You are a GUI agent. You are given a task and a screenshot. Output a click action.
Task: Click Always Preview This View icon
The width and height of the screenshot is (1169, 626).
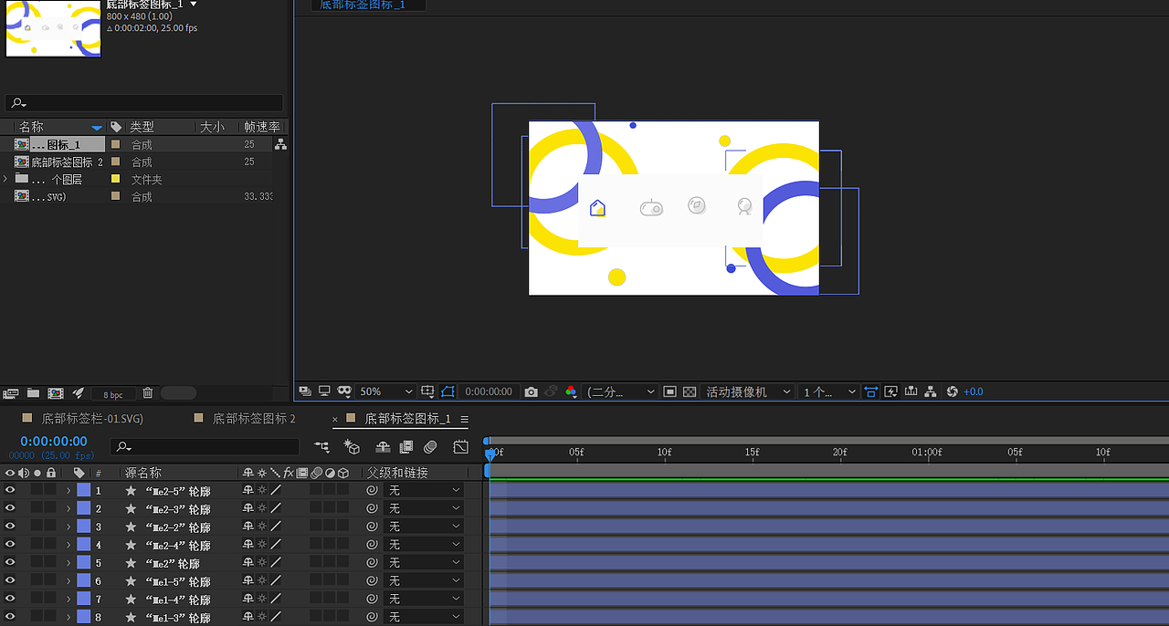click(x=305, y=391)
